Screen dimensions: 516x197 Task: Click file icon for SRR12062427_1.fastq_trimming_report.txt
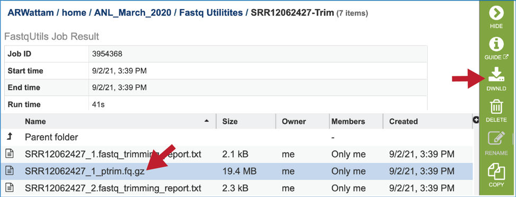click(10, 154)
